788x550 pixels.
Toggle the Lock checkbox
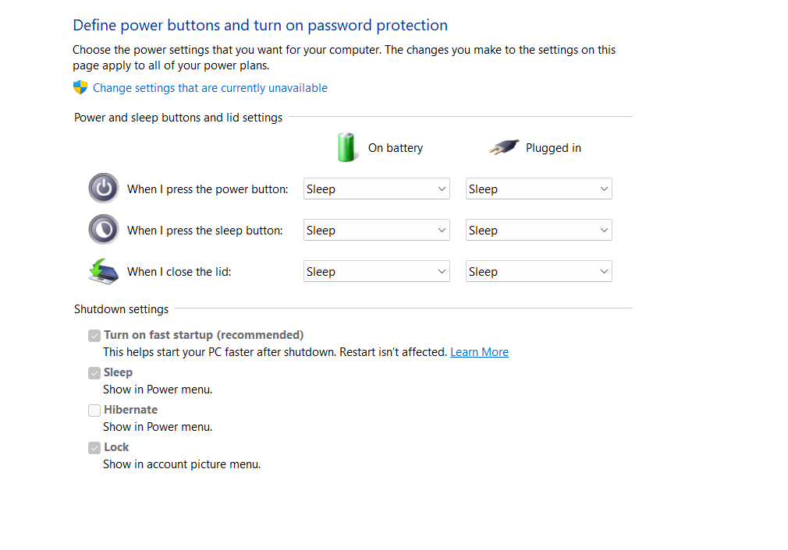(x=94, y=448)
